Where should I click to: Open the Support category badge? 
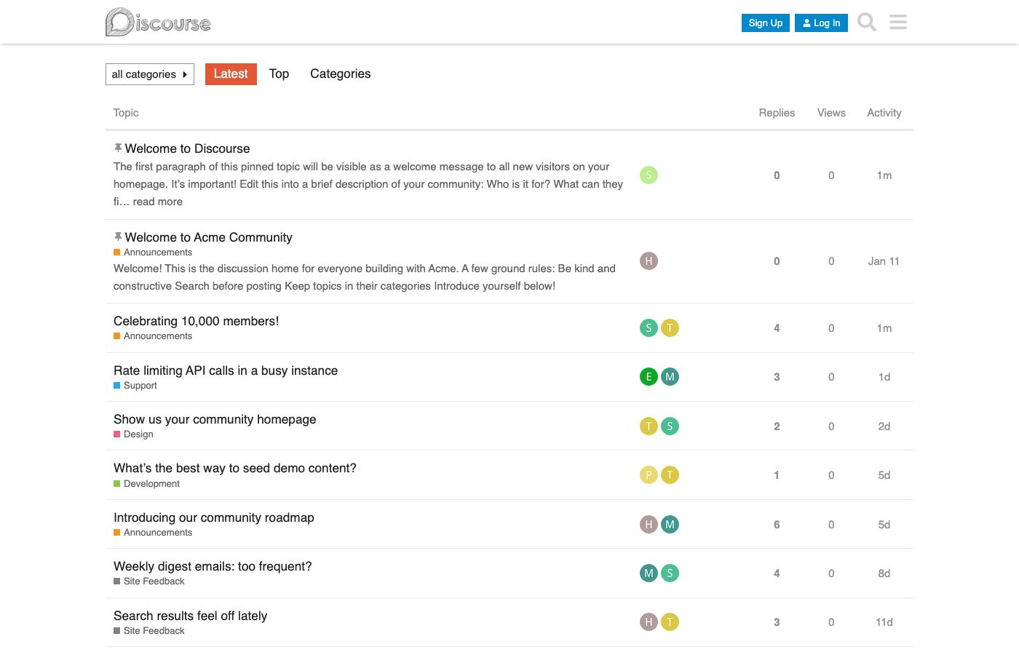click(x=135, y=386)
